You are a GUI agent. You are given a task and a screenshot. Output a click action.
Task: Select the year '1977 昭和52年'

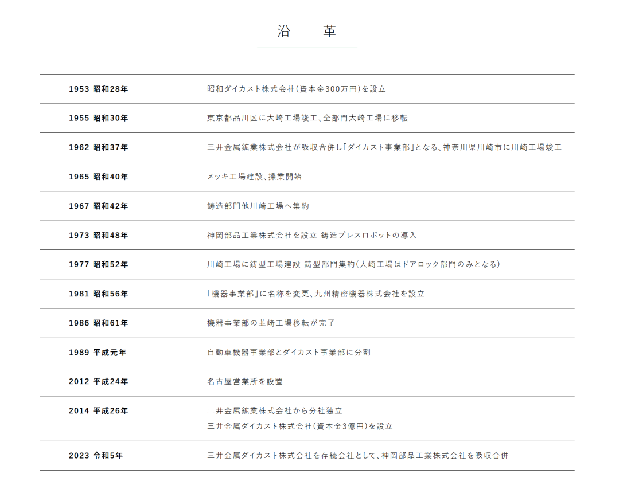99,265
